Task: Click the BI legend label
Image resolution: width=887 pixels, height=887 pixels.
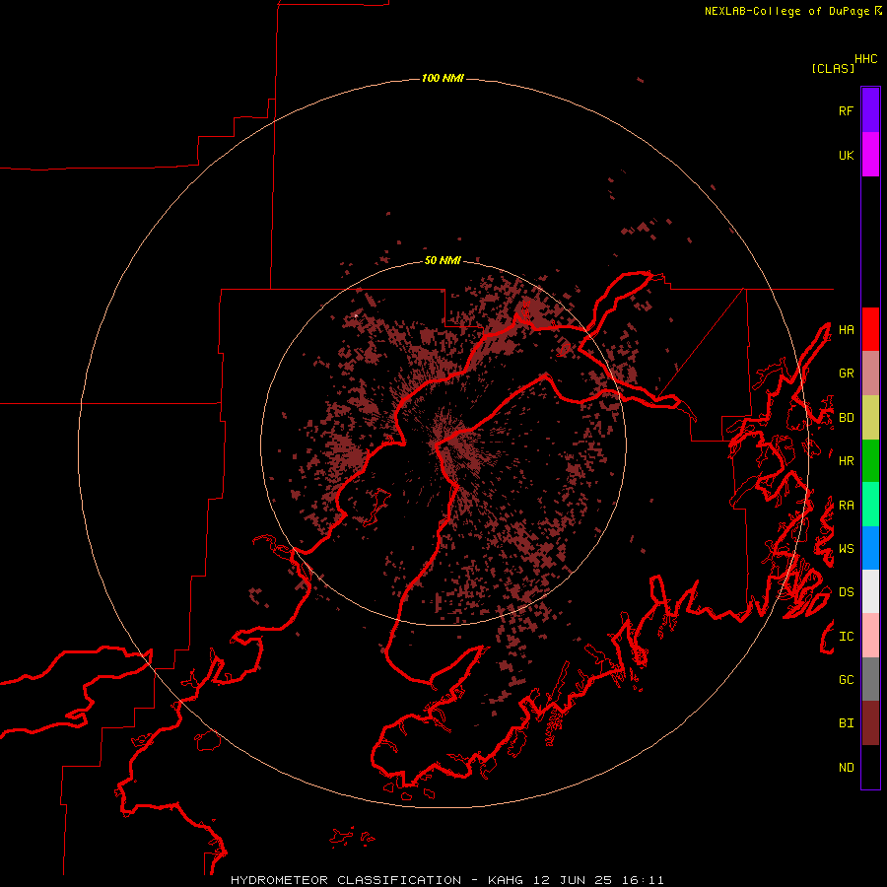Action: (x=847, y=723)
